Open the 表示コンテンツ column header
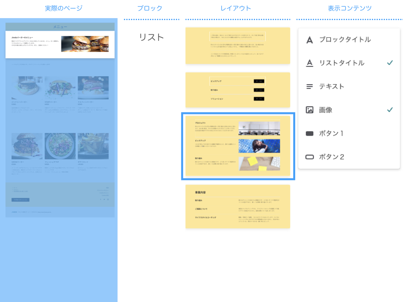This screenshot has width=403, height=302. (349, 8)
